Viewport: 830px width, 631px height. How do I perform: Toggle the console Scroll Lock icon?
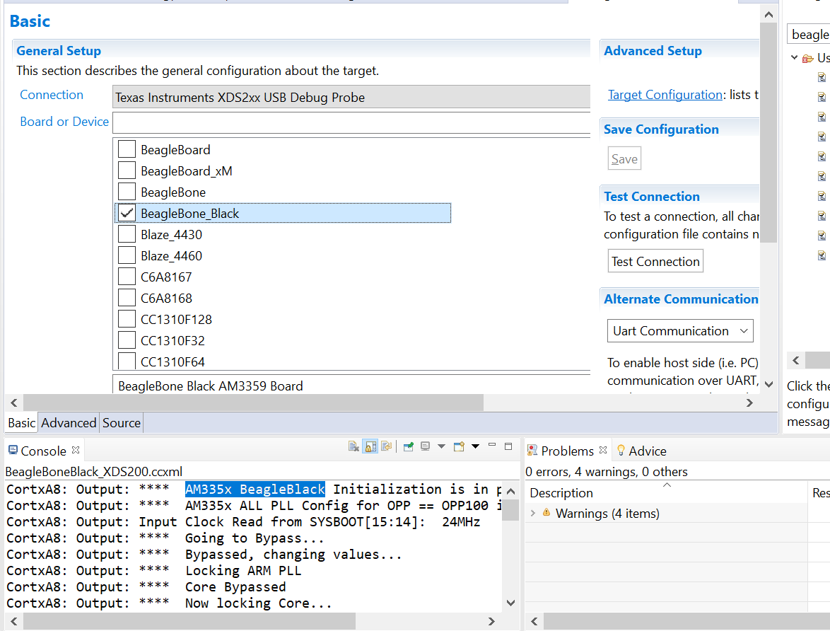(x=370, y=446)
